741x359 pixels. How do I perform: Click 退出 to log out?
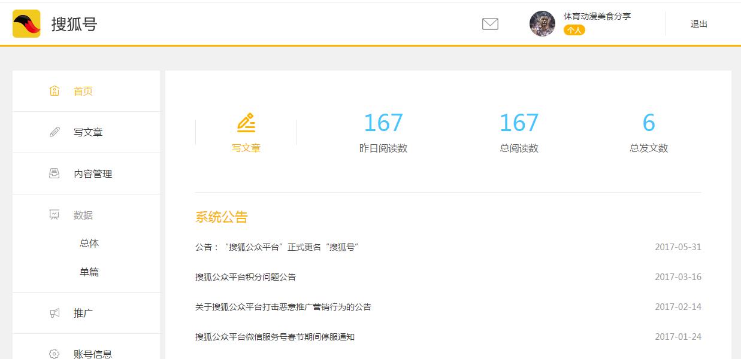point(699,24)
